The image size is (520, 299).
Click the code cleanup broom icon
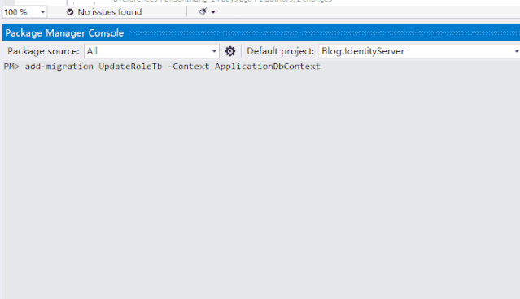point(203,12)
